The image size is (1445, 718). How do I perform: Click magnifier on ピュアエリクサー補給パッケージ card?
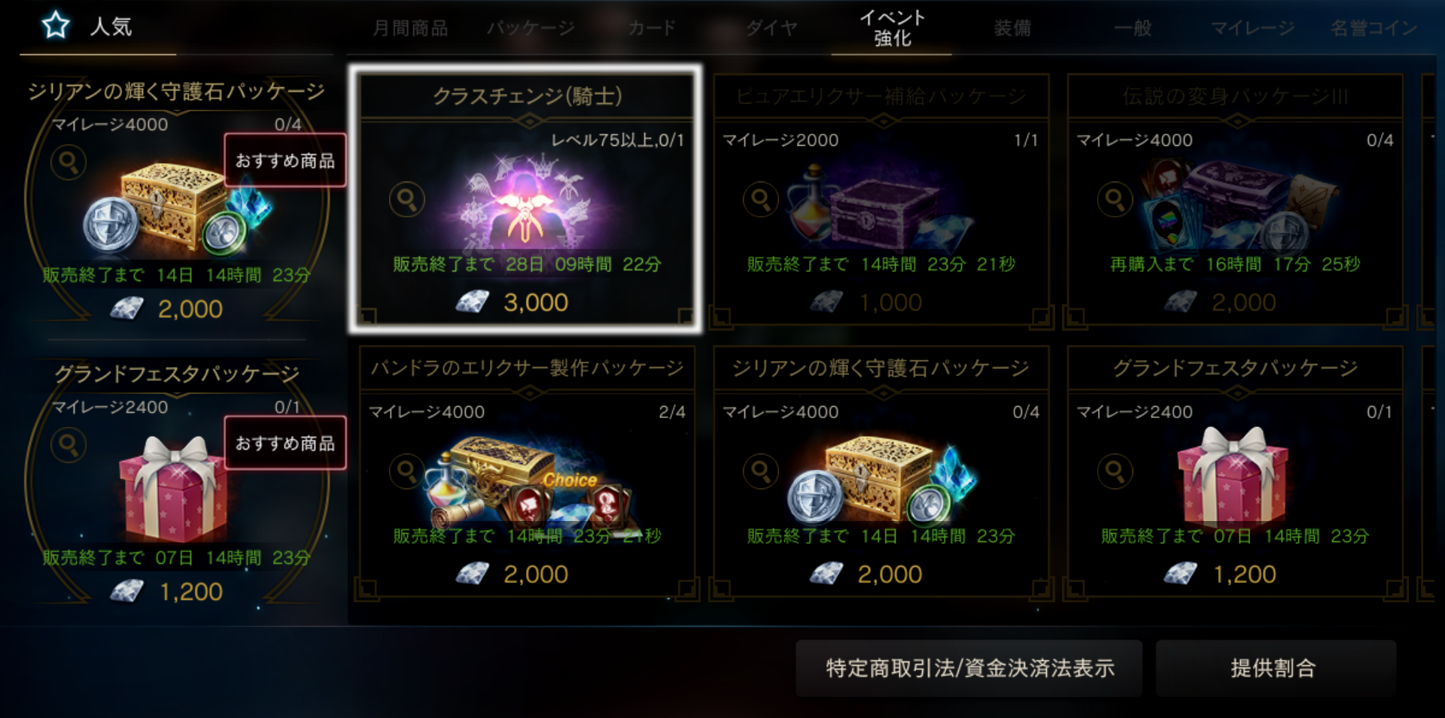click(761, 199)
